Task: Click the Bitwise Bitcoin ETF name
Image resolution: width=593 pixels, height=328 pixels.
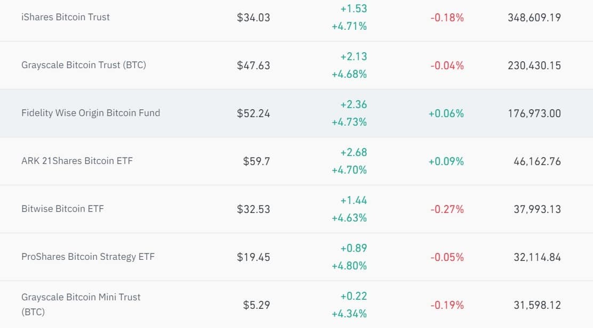Action: (x=62, y=209)
